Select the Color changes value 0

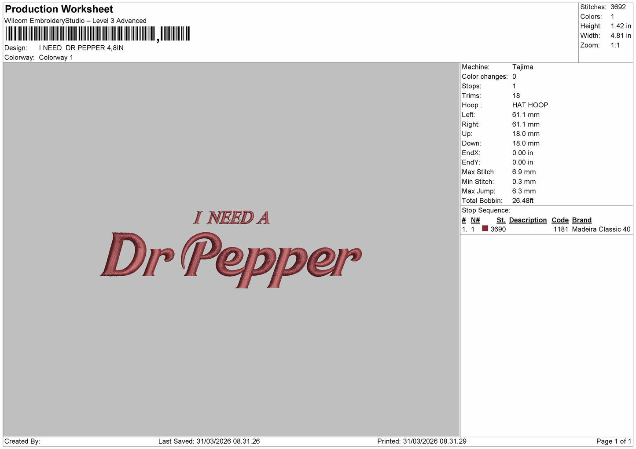(x=514, y=77)
